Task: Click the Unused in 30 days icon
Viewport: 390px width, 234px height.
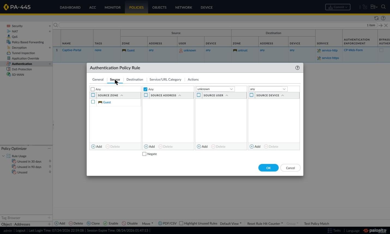Action: (14, 161)
